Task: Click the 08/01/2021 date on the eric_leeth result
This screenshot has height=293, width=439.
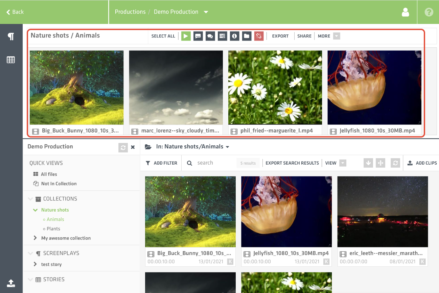Action: point(402,262)
